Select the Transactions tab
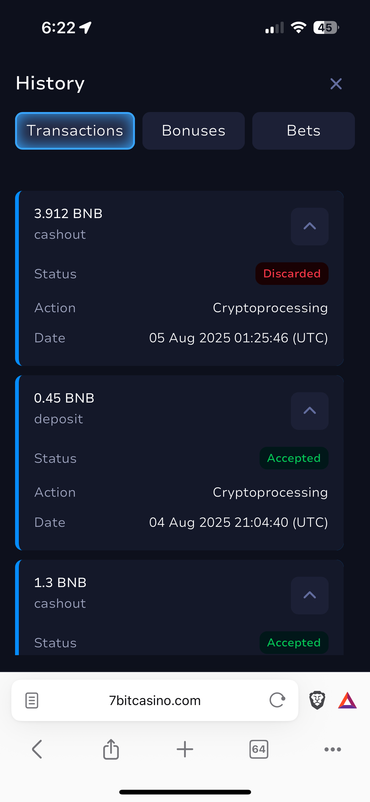The height and width of the screenshot is (802, 370). 75,131
